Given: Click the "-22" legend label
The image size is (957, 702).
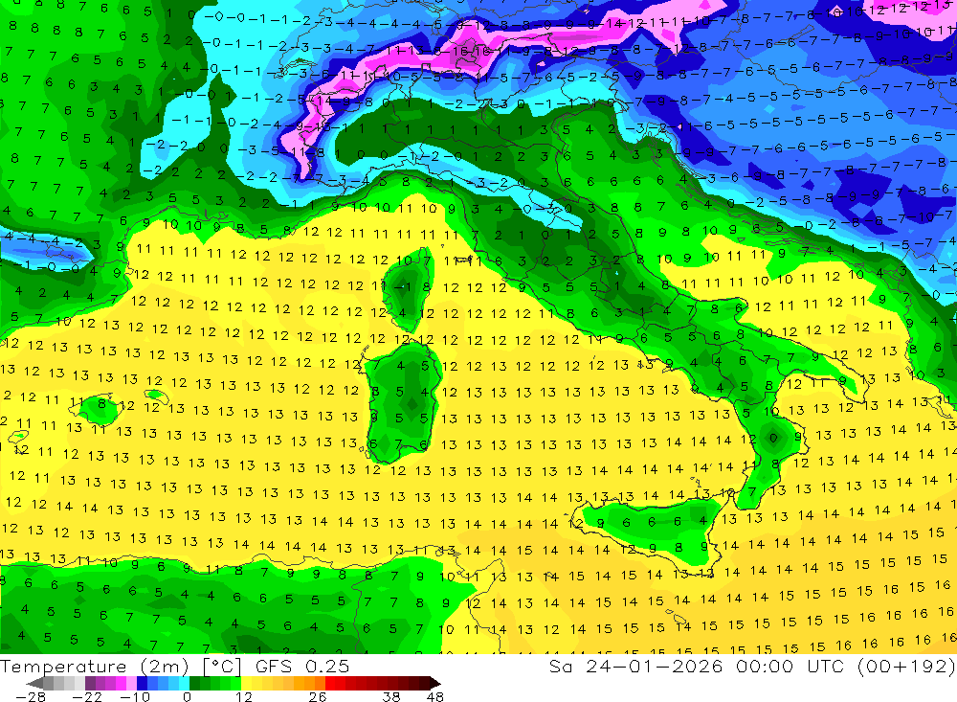Looking at the screenshot, I should pyautogui.click(x=87, y=697).
